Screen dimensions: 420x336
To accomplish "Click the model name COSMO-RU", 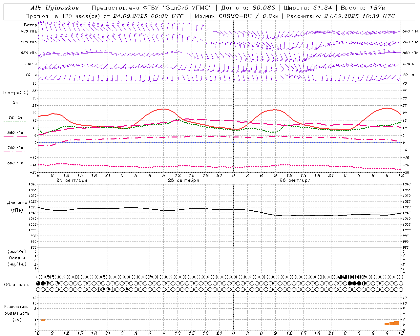I will [x=235, y=16].
